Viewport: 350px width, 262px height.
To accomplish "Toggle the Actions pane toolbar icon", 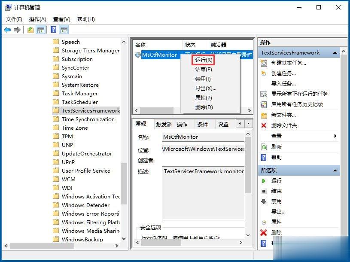I will [x=64, y=30].
